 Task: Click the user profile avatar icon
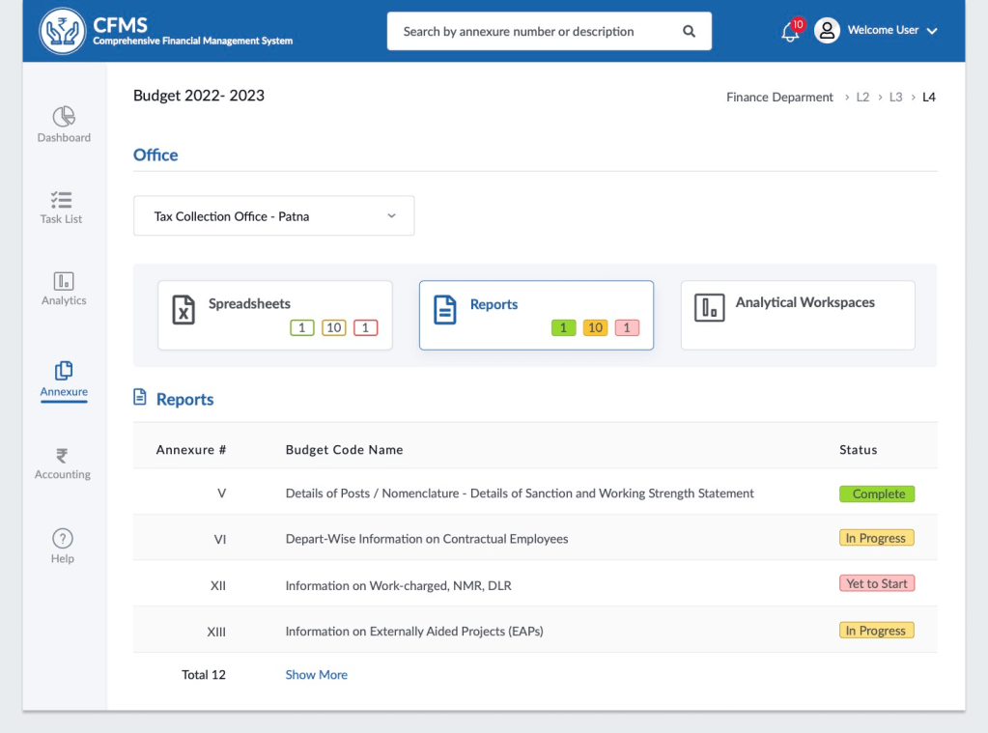click(827, 31)
